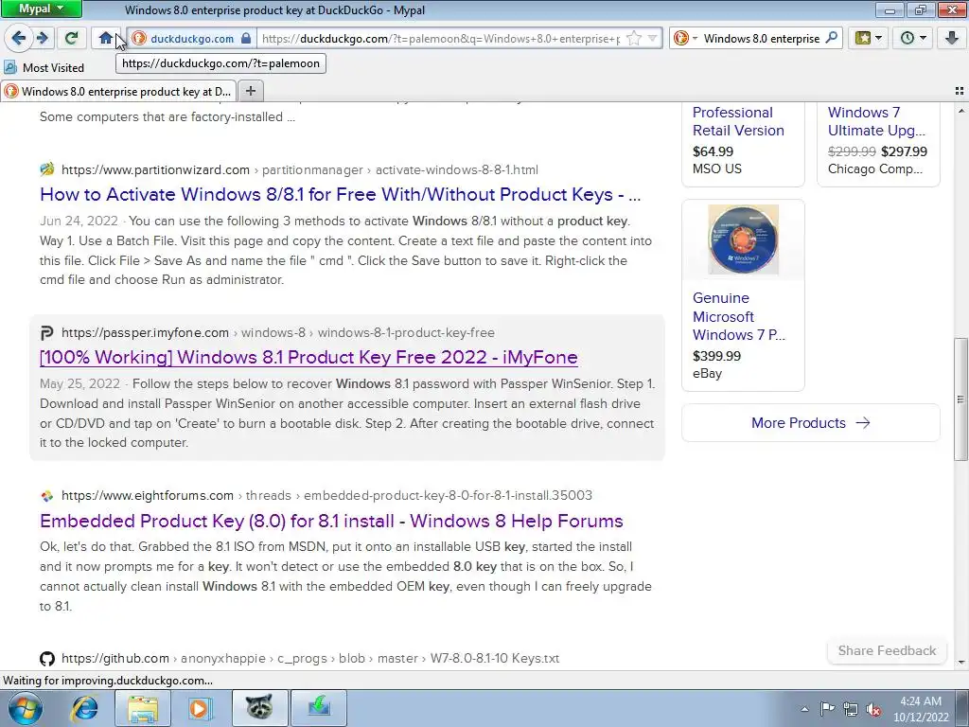The image size is (969, 727).
Task: Select the Windows 8.0 enterprise product key tab
Action: click(x=117, y=92)
